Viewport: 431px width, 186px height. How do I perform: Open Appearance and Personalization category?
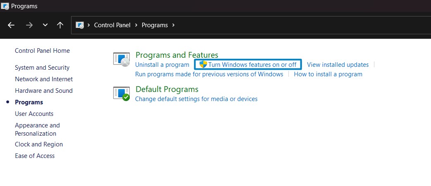tap(37, 129)
